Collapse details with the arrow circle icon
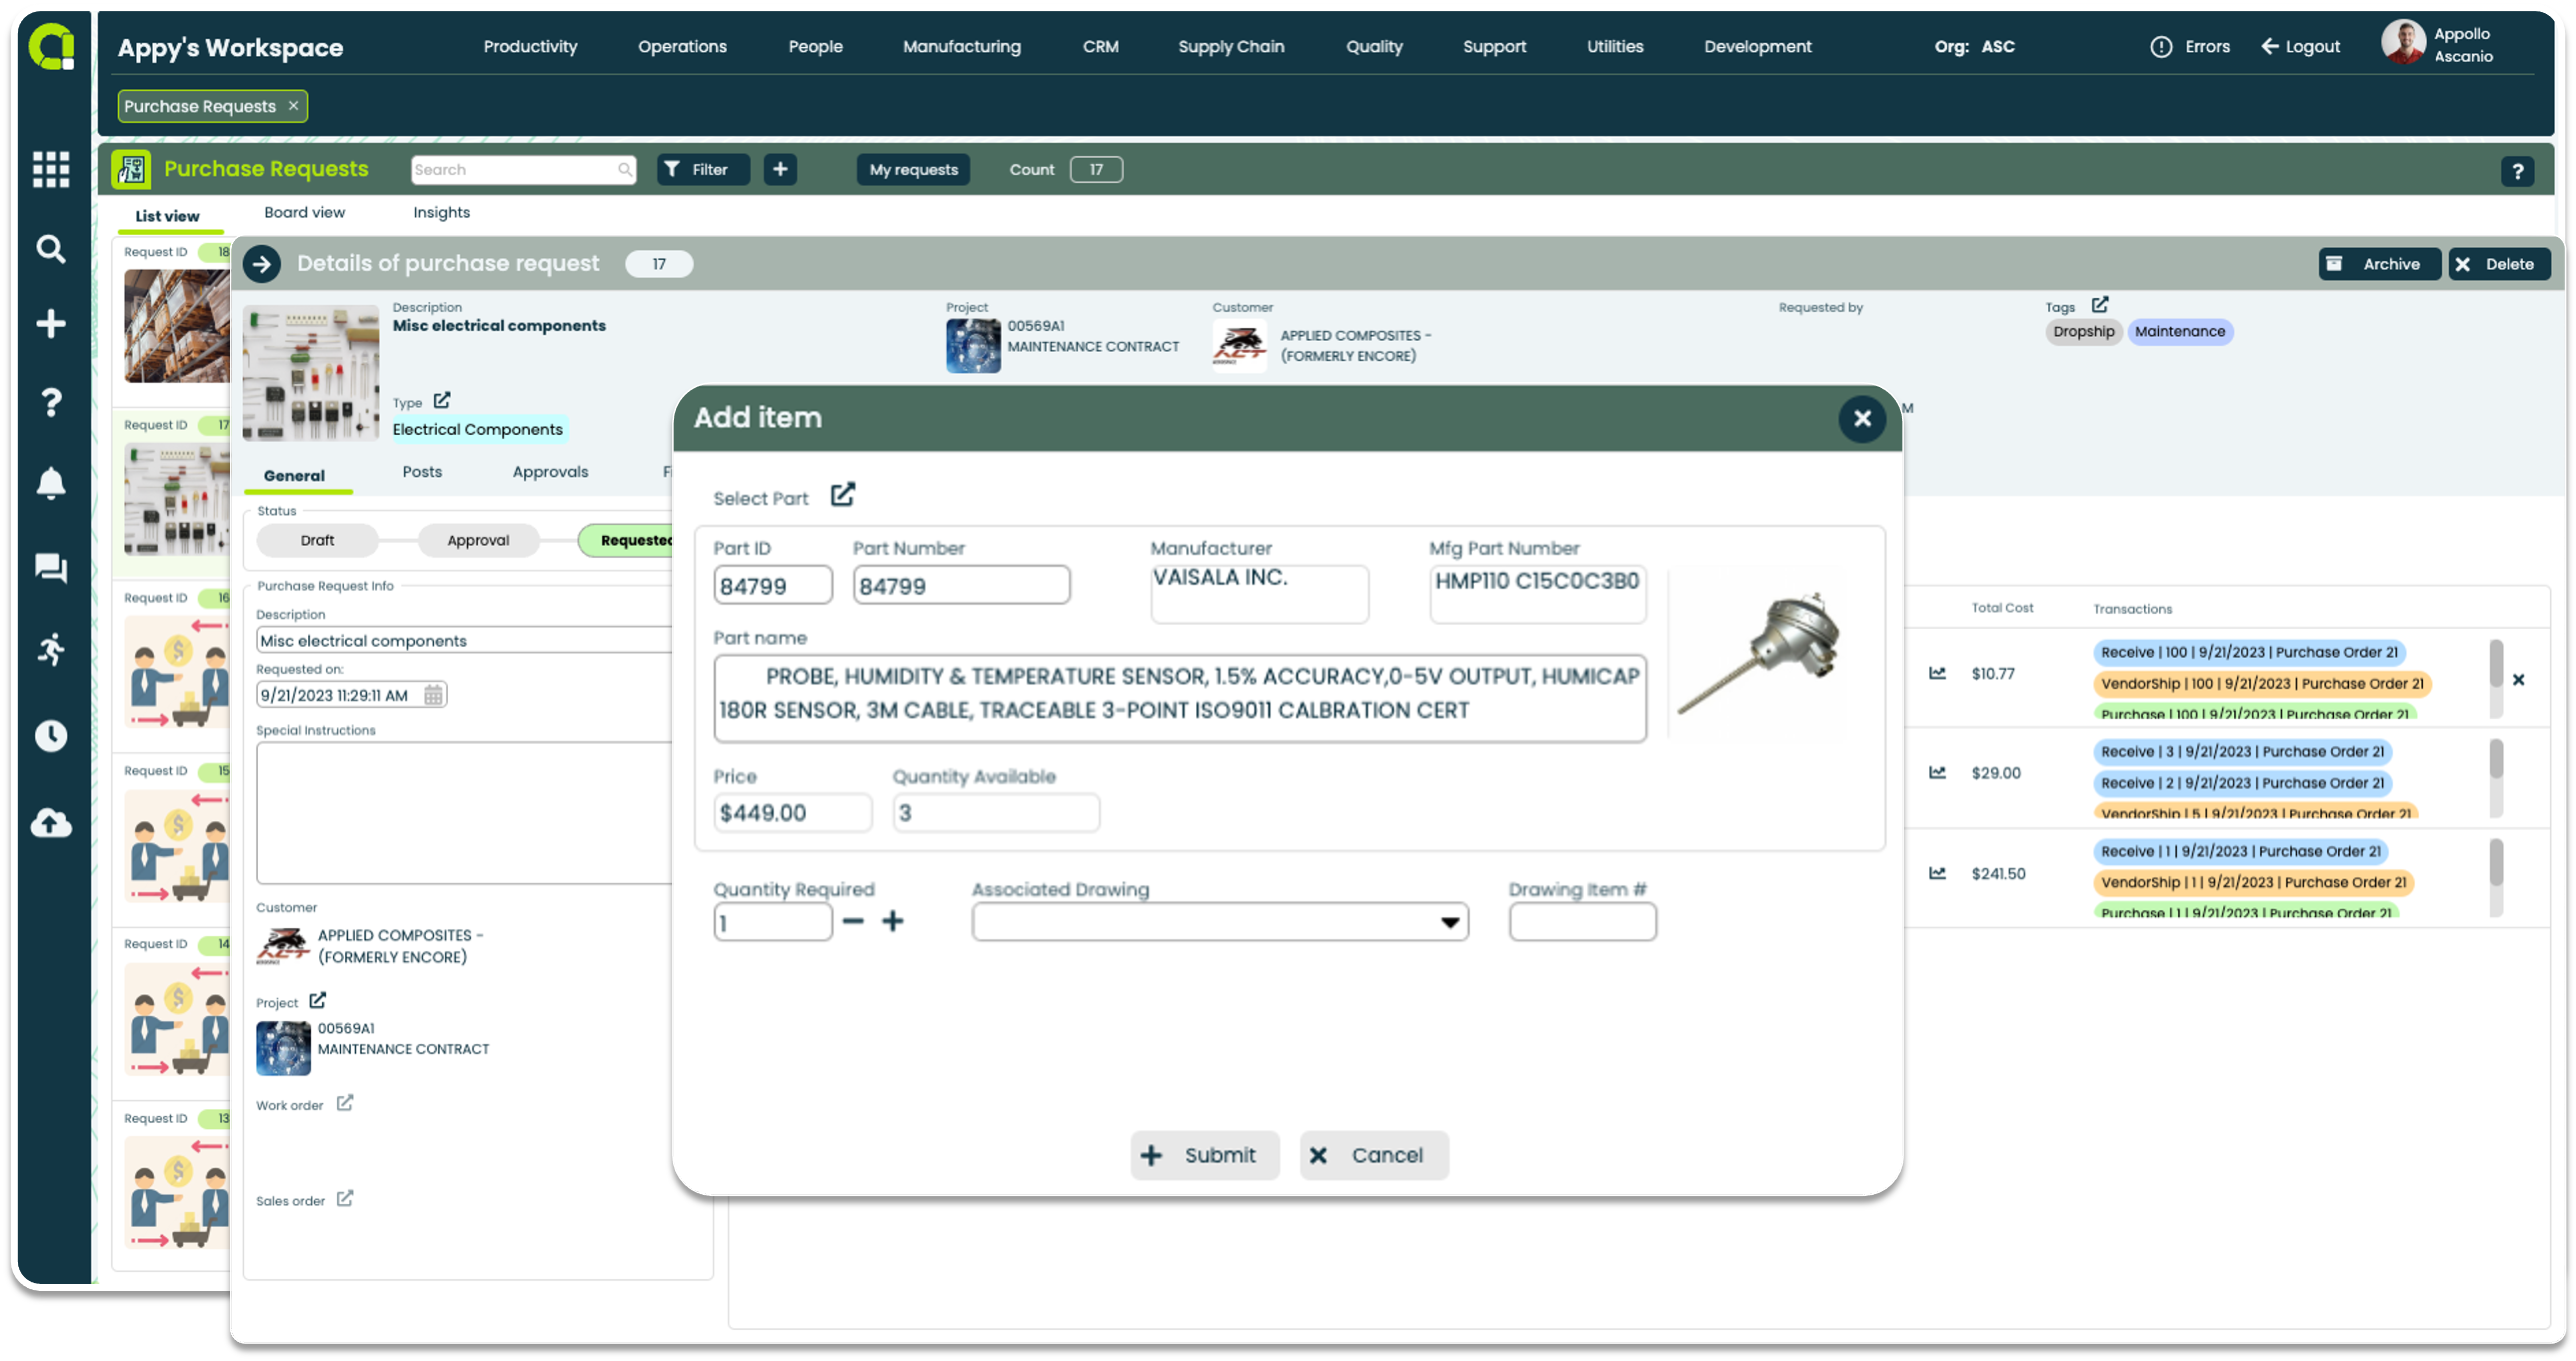Image resolution: width=2576 pixels, height=1361 pixels. 262,264
